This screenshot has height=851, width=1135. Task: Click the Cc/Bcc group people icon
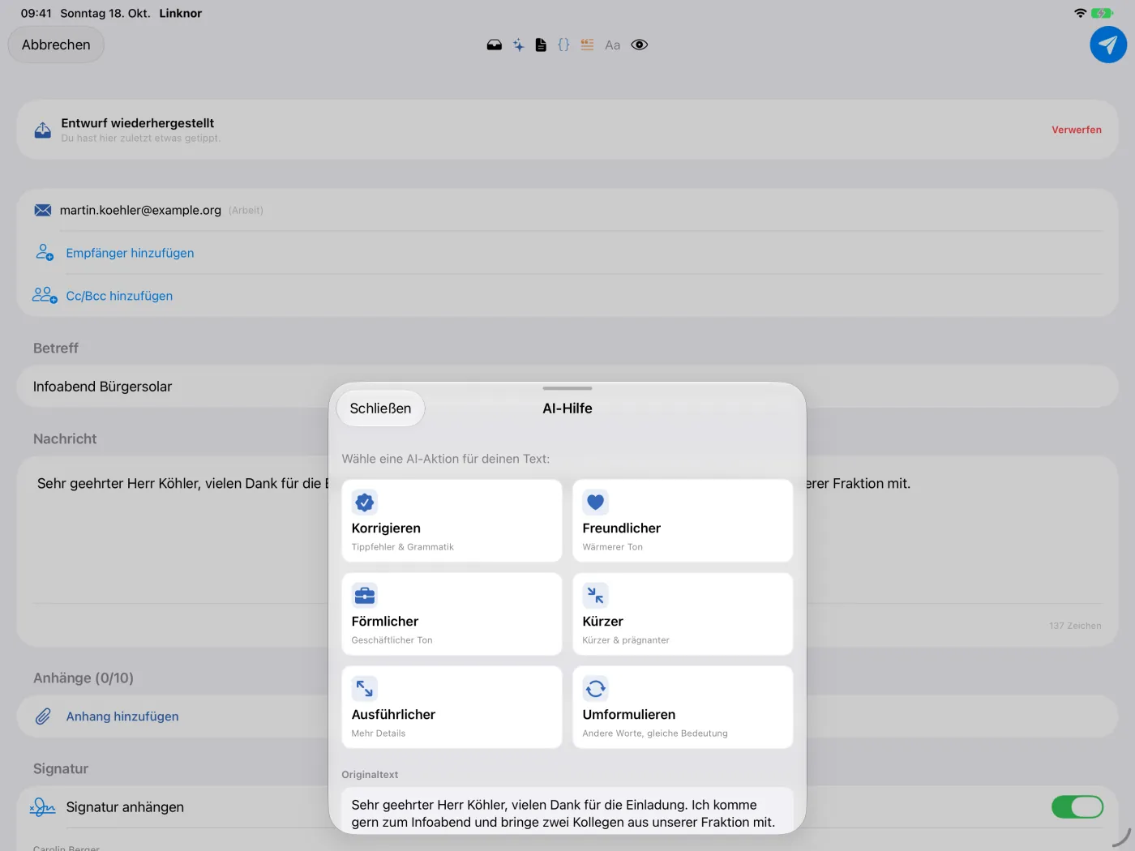pyautogui.click(x=45, y=295)
